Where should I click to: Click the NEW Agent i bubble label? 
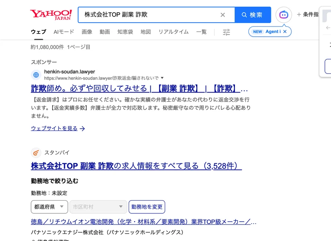(267, 32)
